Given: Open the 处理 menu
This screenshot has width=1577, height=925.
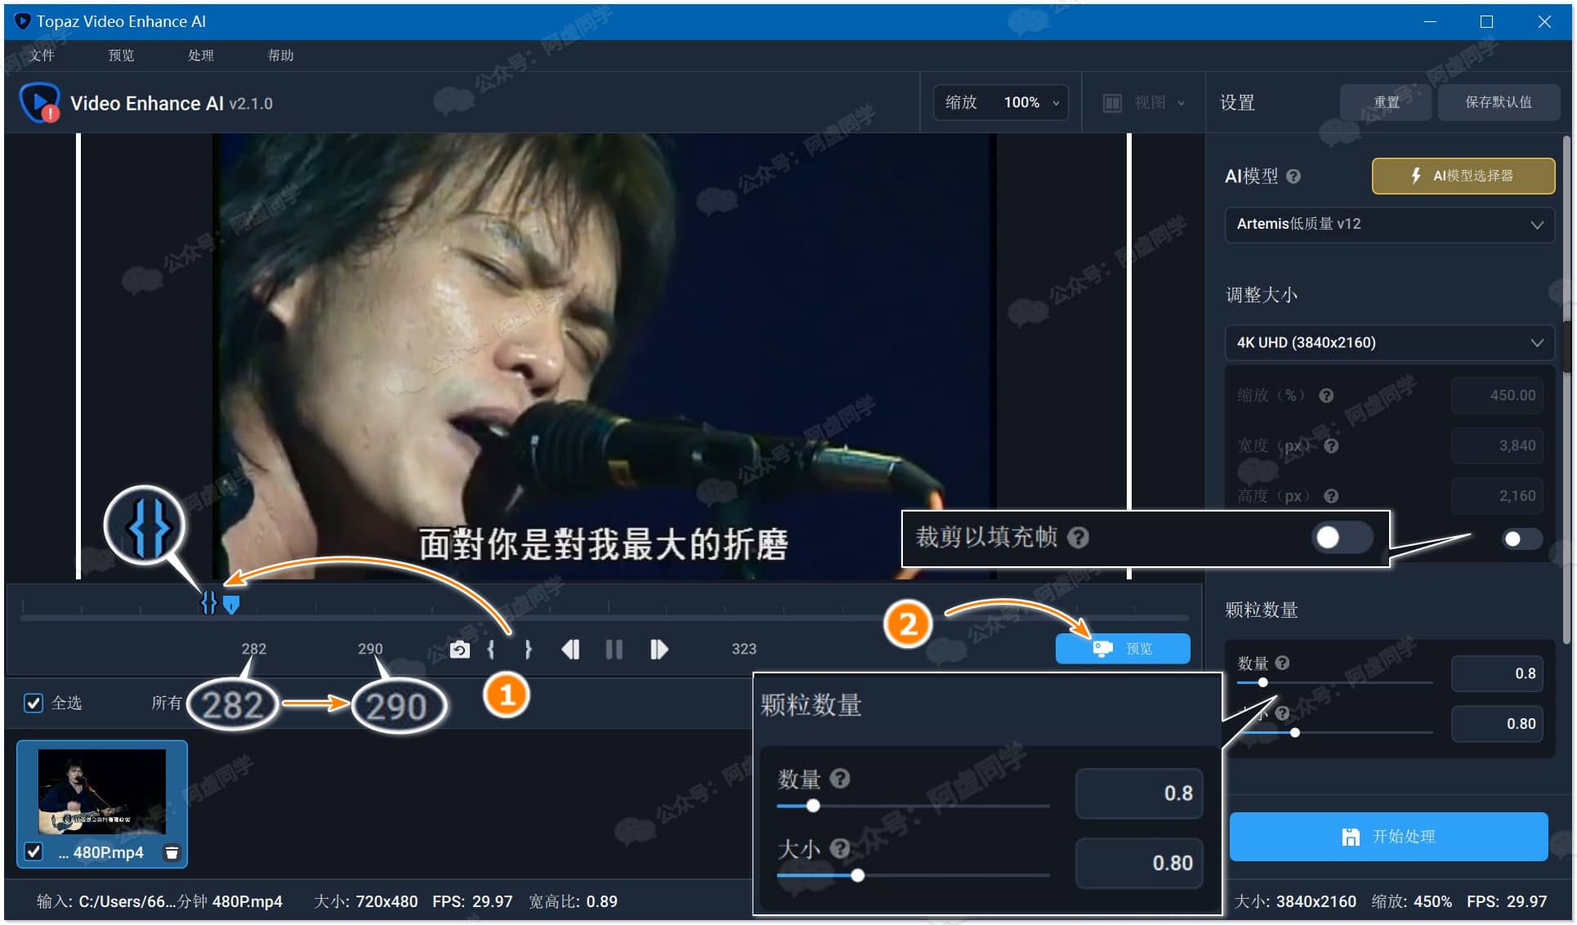Looking at the screenshot, I should [x=200, y=56].
